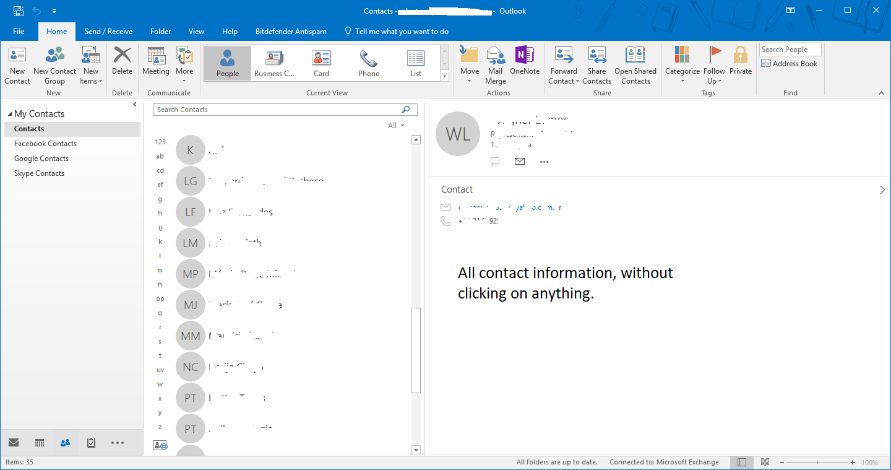Screen dimensions: 891x470
Task: Switch to the View tab
Action: [196, 32]
